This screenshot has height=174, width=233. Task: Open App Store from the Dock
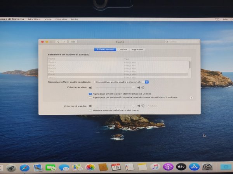click(194, 167)
